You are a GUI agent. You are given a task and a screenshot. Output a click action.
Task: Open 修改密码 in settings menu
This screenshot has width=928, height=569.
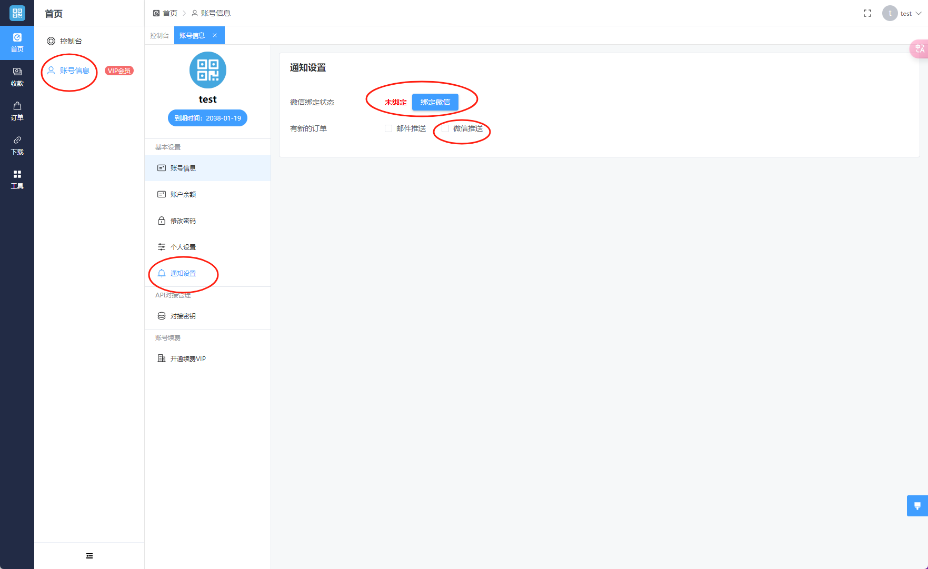(x=183, y=221)
